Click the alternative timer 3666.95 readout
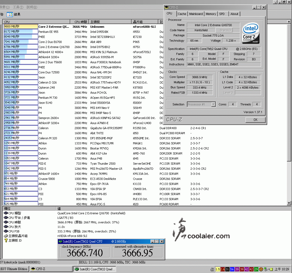The height and width of the screenshot is (273, 292). click(x=137, y=253)
